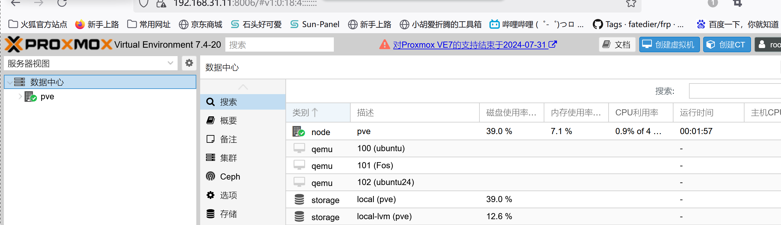
Task: Click the pve node icon in tree
Action: tap(31, 97)
